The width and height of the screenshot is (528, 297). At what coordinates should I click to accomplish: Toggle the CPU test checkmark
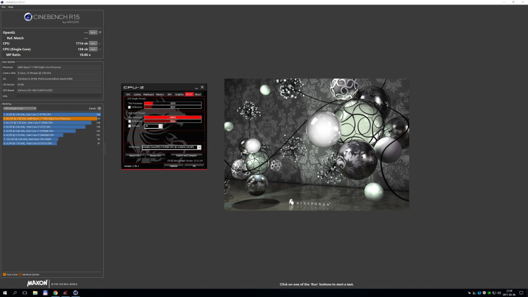click(x=100, y=44)
